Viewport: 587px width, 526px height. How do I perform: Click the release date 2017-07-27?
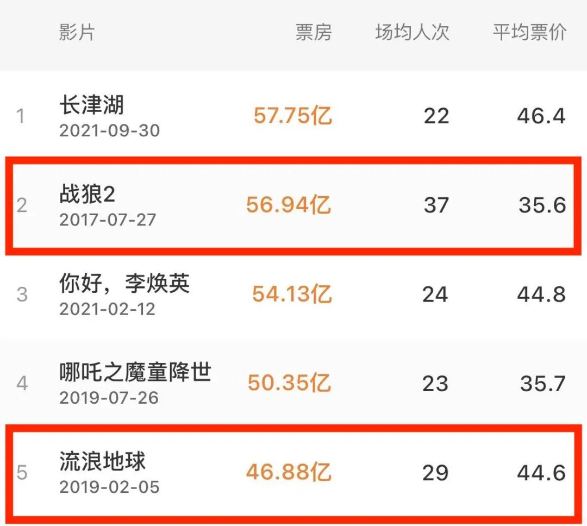click(x=108, y=220)
